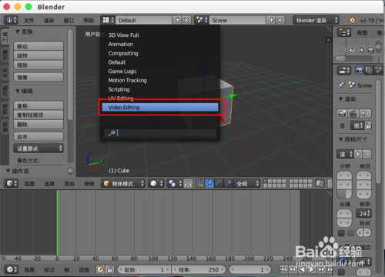This screenshot has width=385, height=277.
Task: Open the 3D View editor type selector
Action: [x=12, y=183]
